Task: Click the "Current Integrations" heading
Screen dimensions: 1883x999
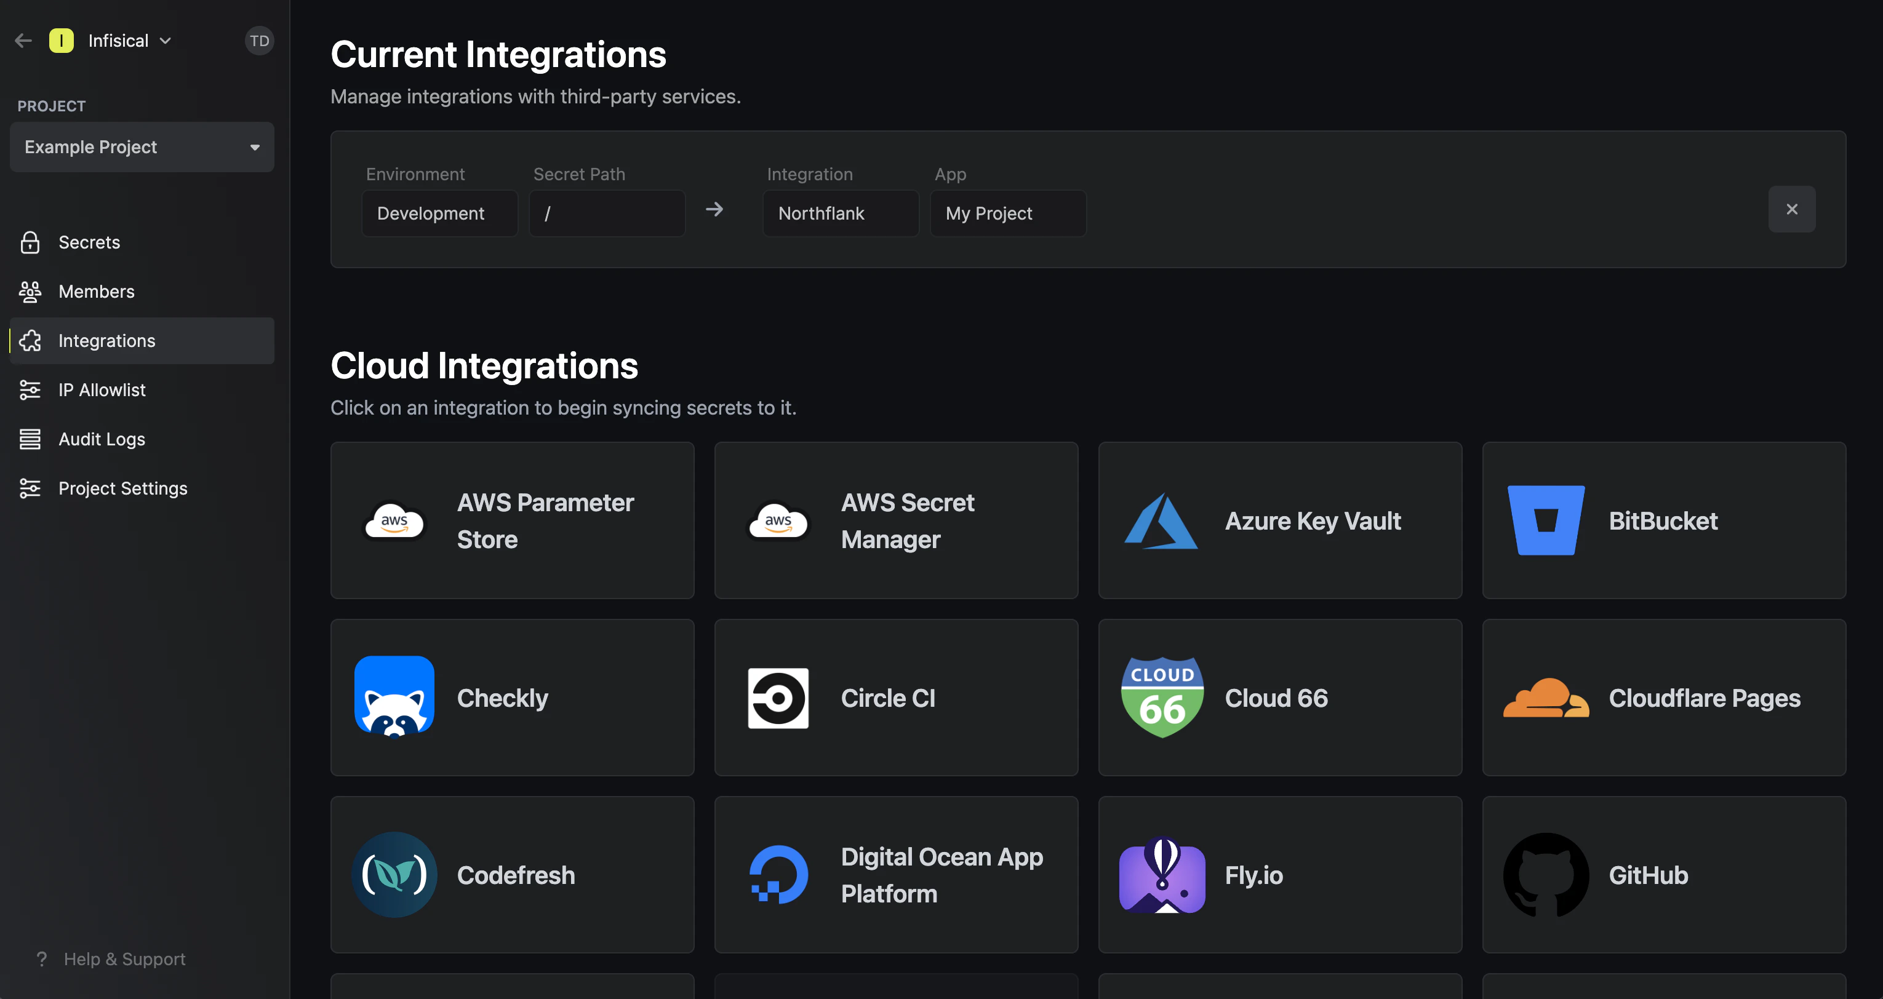Action: (498, 55)
